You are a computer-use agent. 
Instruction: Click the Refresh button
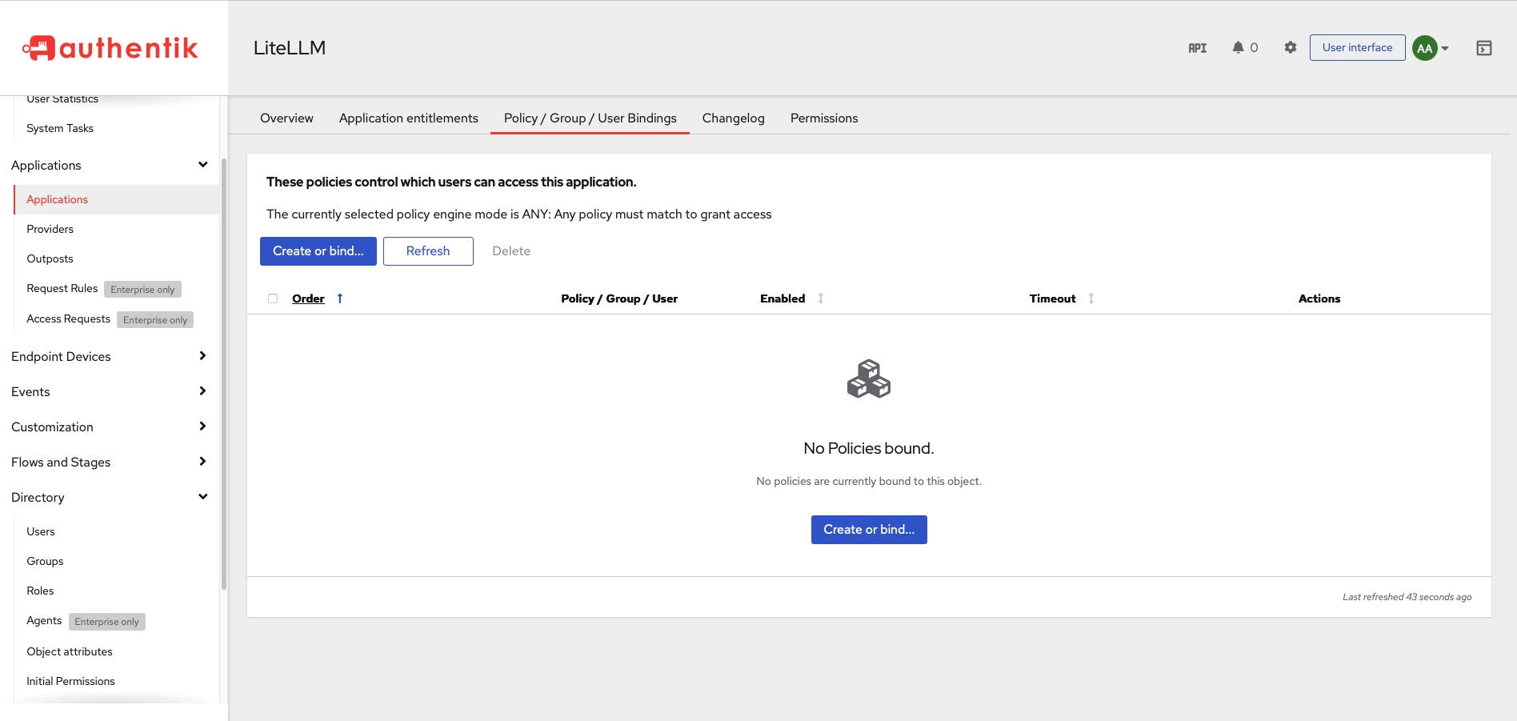coord(428,251)
